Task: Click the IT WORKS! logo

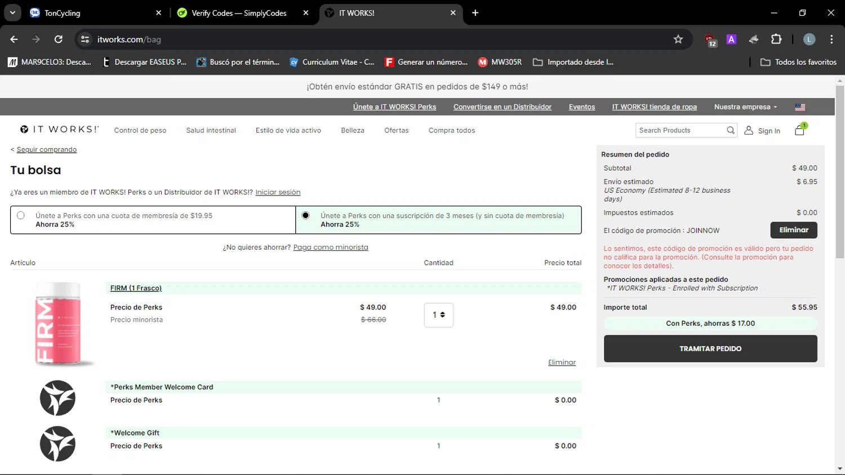Action: [59, 130]
